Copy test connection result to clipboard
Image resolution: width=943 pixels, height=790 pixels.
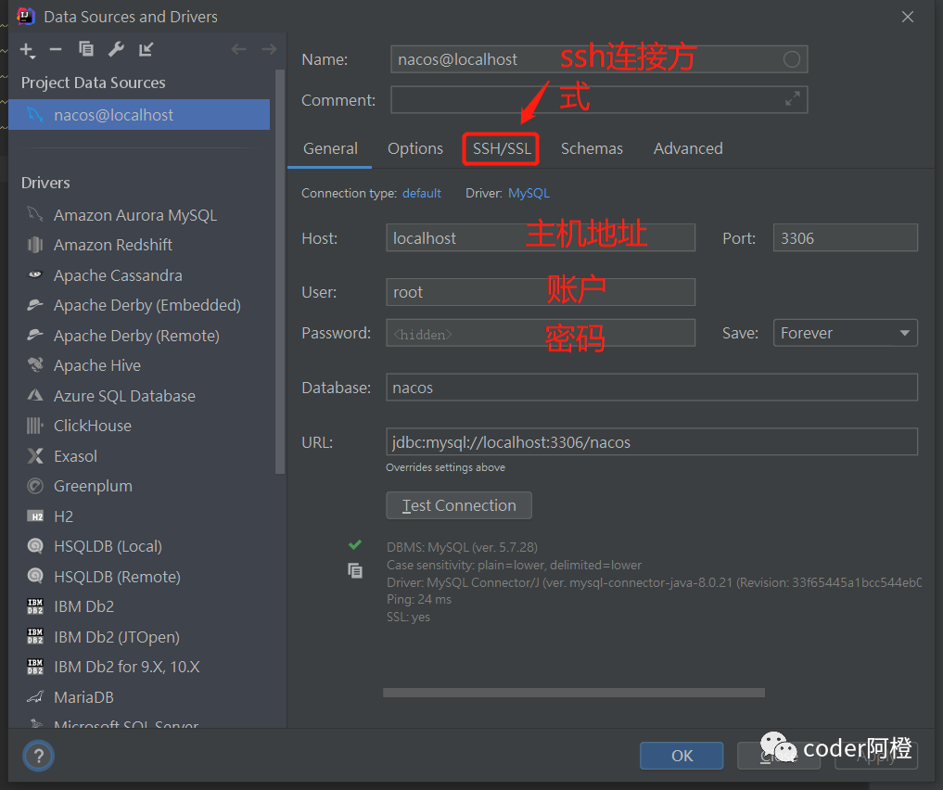pos(355,570)
